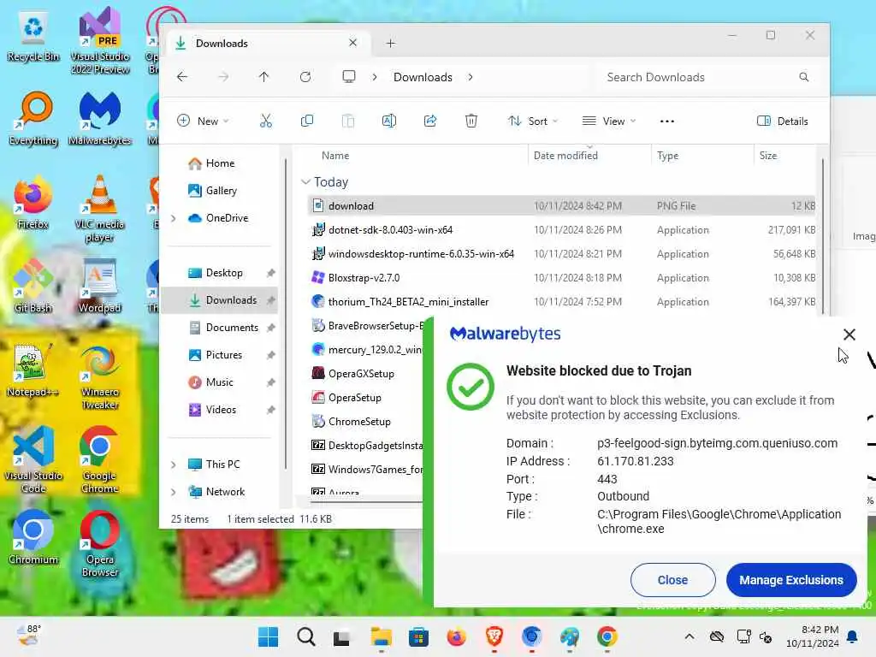Open the Recycle Bin on desktop

33,38
